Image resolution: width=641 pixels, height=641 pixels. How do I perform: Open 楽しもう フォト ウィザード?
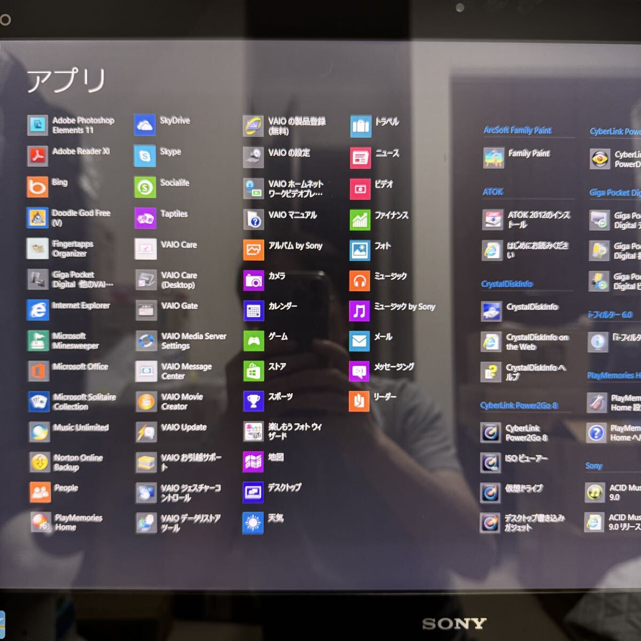pos(283,432)
